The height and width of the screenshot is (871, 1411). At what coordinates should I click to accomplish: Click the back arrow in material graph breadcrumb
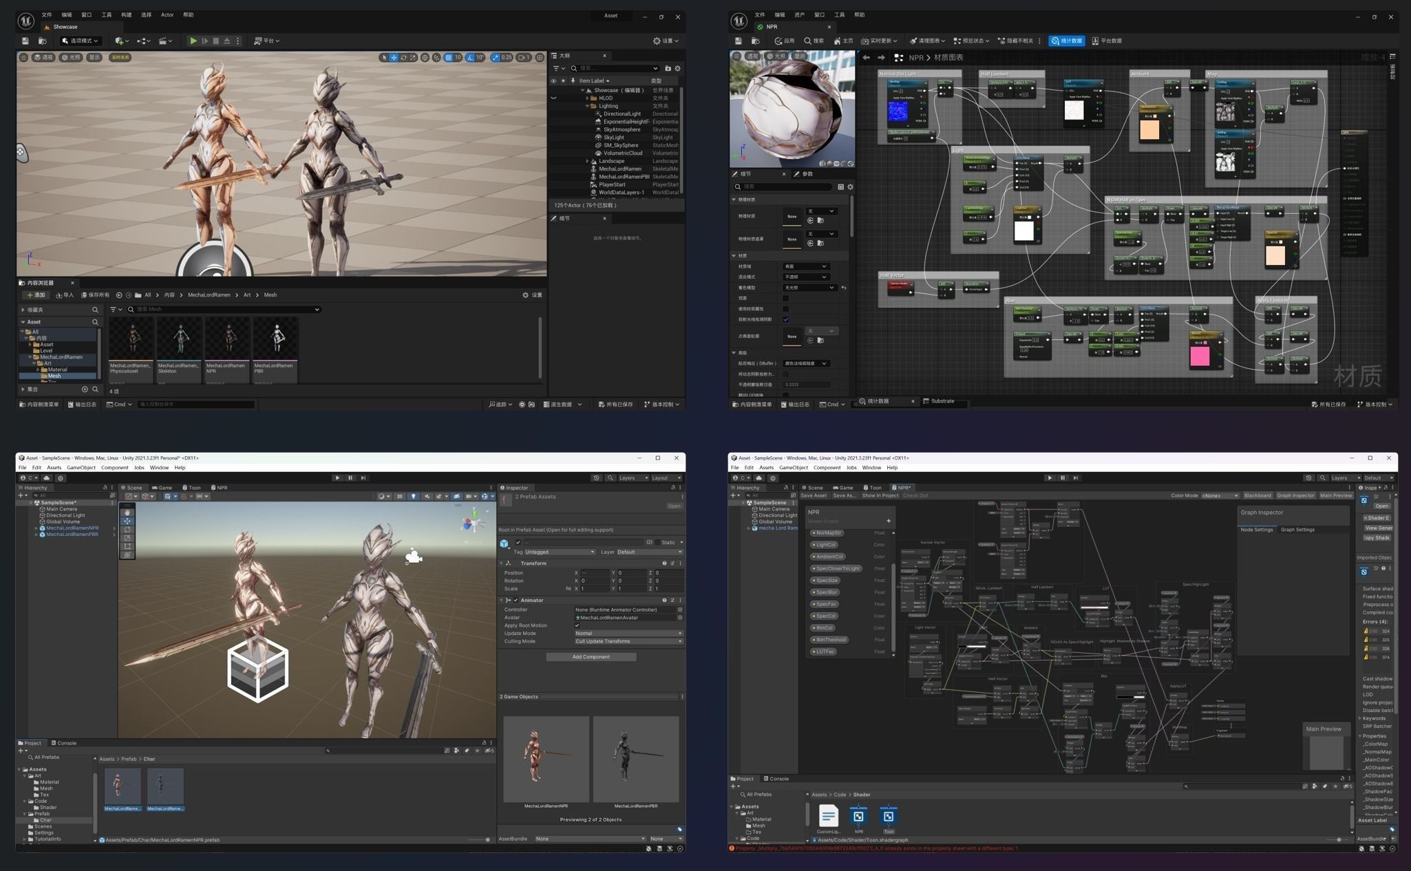click(866, 58)
